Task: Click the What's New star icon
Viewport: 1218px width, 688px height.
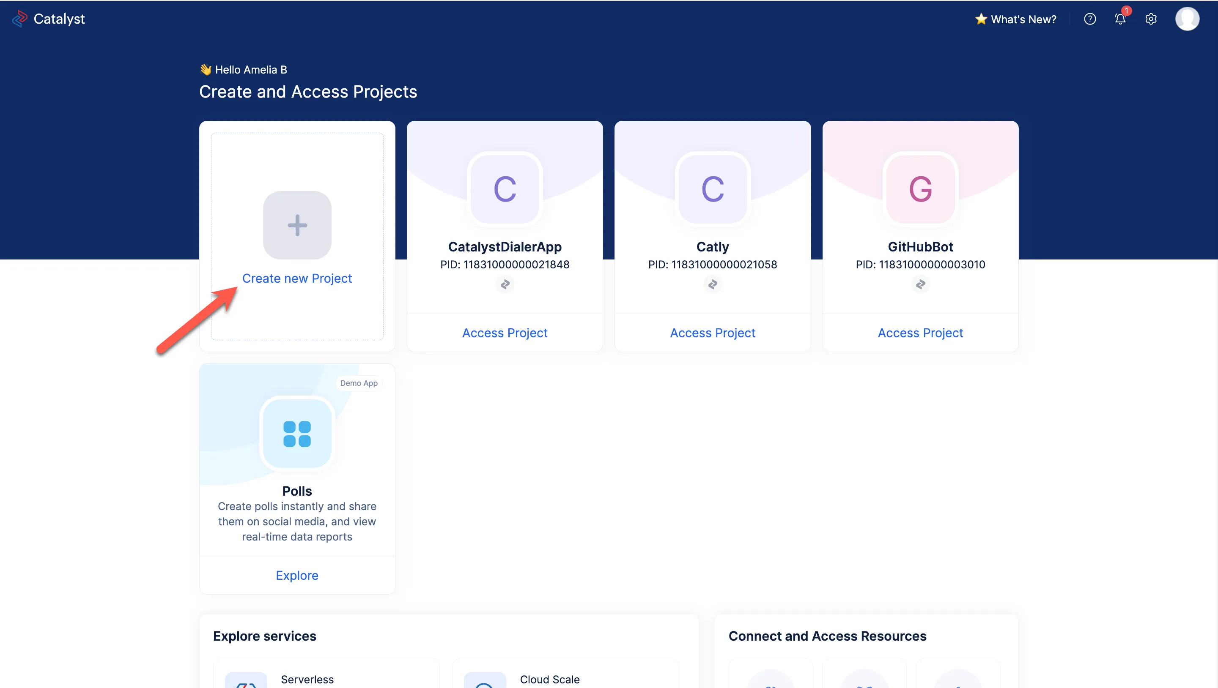Action: coord(981,19)
